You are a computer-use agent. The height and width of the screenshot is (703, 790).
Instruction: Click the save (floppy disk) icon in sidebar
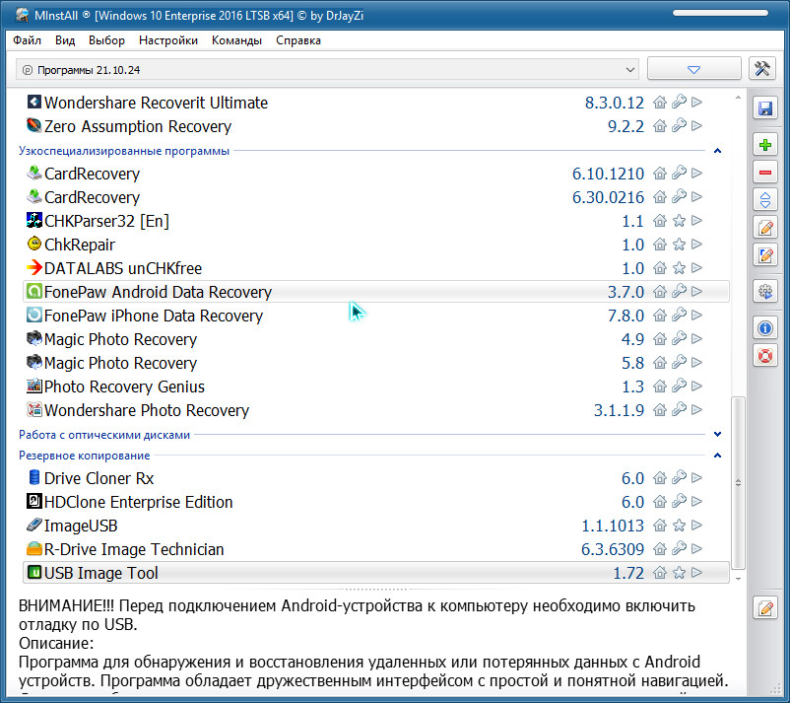pyautogui.click(x=764, y=108)
